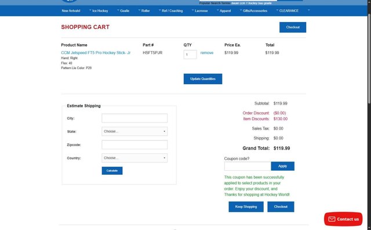Screen dimensions: 371x230
Task: Click the Subtotal $119.99 value
Action: click(x=281, y=103)
